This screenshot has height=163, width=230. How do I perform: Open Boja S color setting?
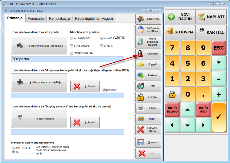click(148, 108)
